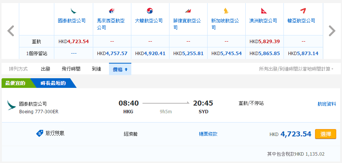Screen dimensions: 342x163
Task: Click the Qantas kangaroo logo icon
Action: 264,11
